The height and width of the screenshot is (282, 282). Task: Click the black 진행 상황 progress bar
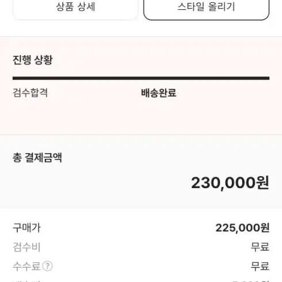click(x=141, y=78)
